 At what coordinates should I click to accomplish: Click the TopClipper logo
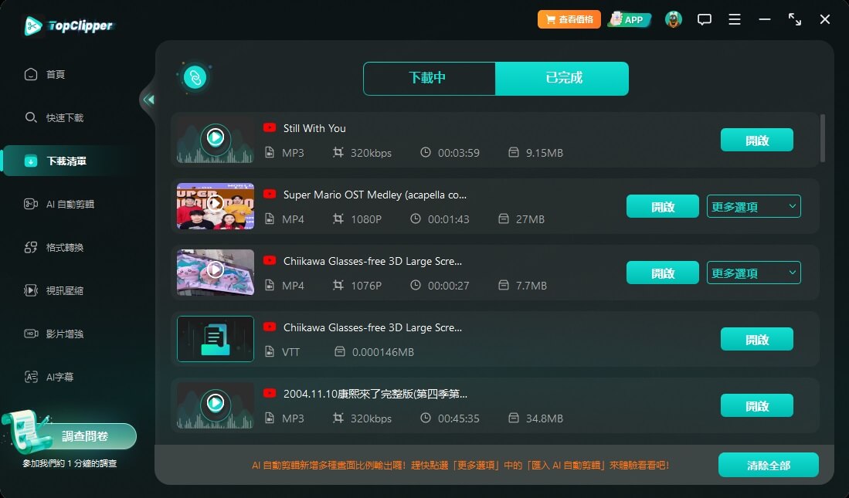click(68, 25)
